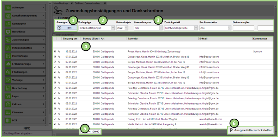
Task: Click the hand-and-person icon beside the page title
Action: point(58,11)
